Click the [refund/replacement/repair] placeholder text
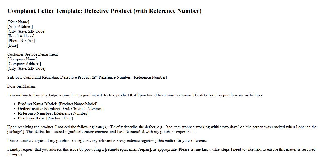334x157 pixels. [128, 149]
